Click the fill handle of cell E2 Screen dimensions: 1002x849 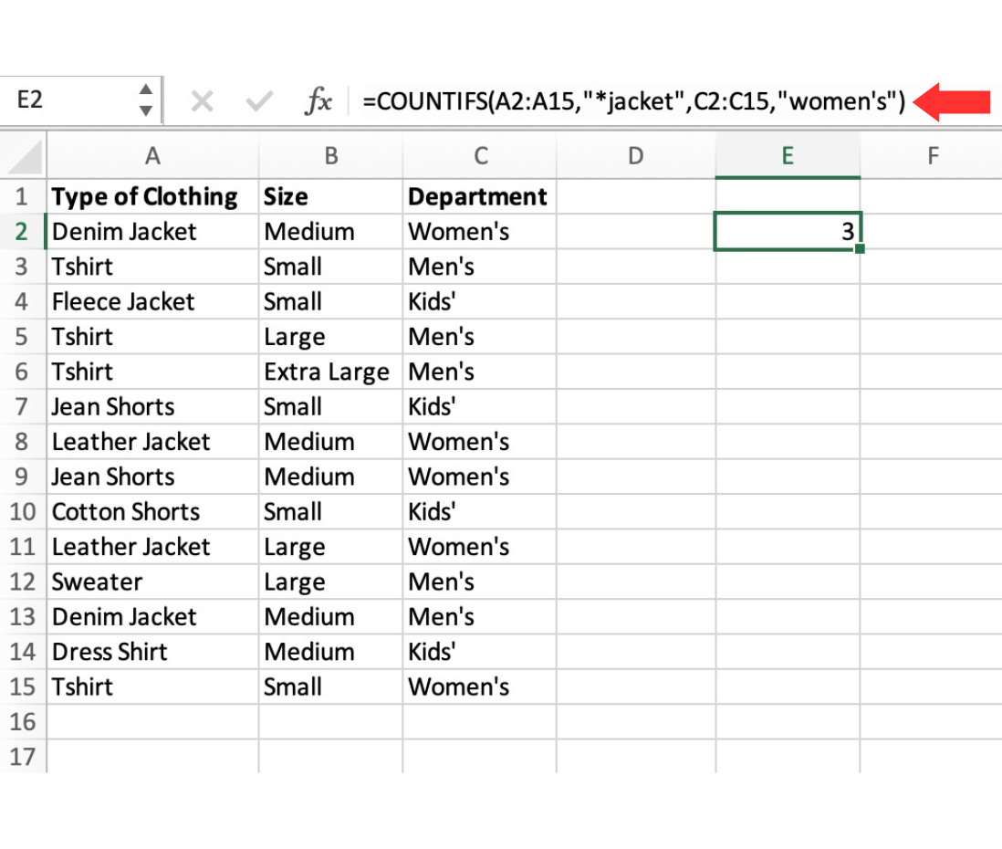pyautogui.click(x=860, y=248)
